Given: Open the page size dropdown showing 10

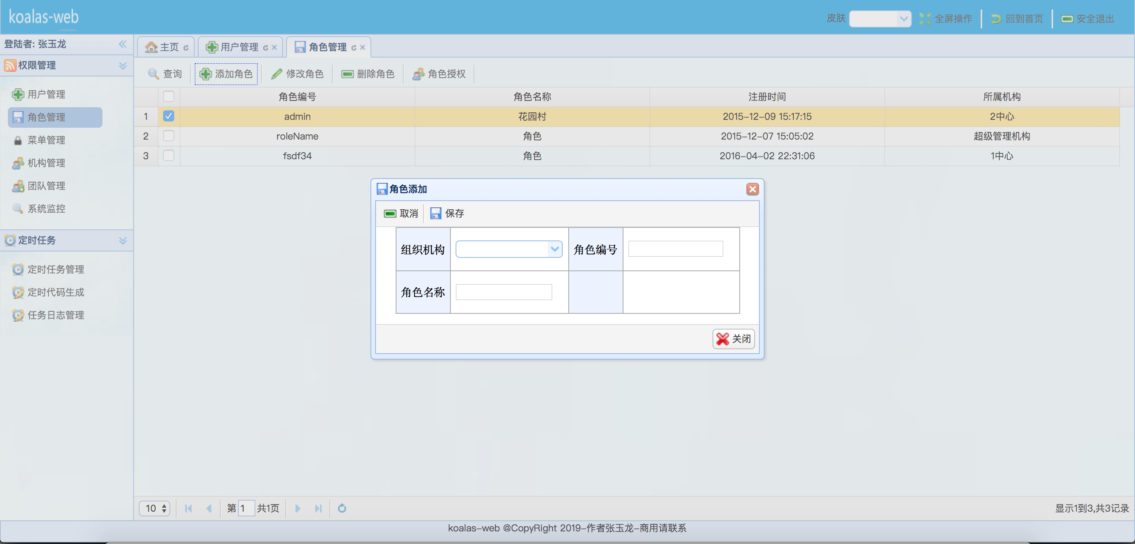Looking at the screenshot, I should [x=154, y=508].
